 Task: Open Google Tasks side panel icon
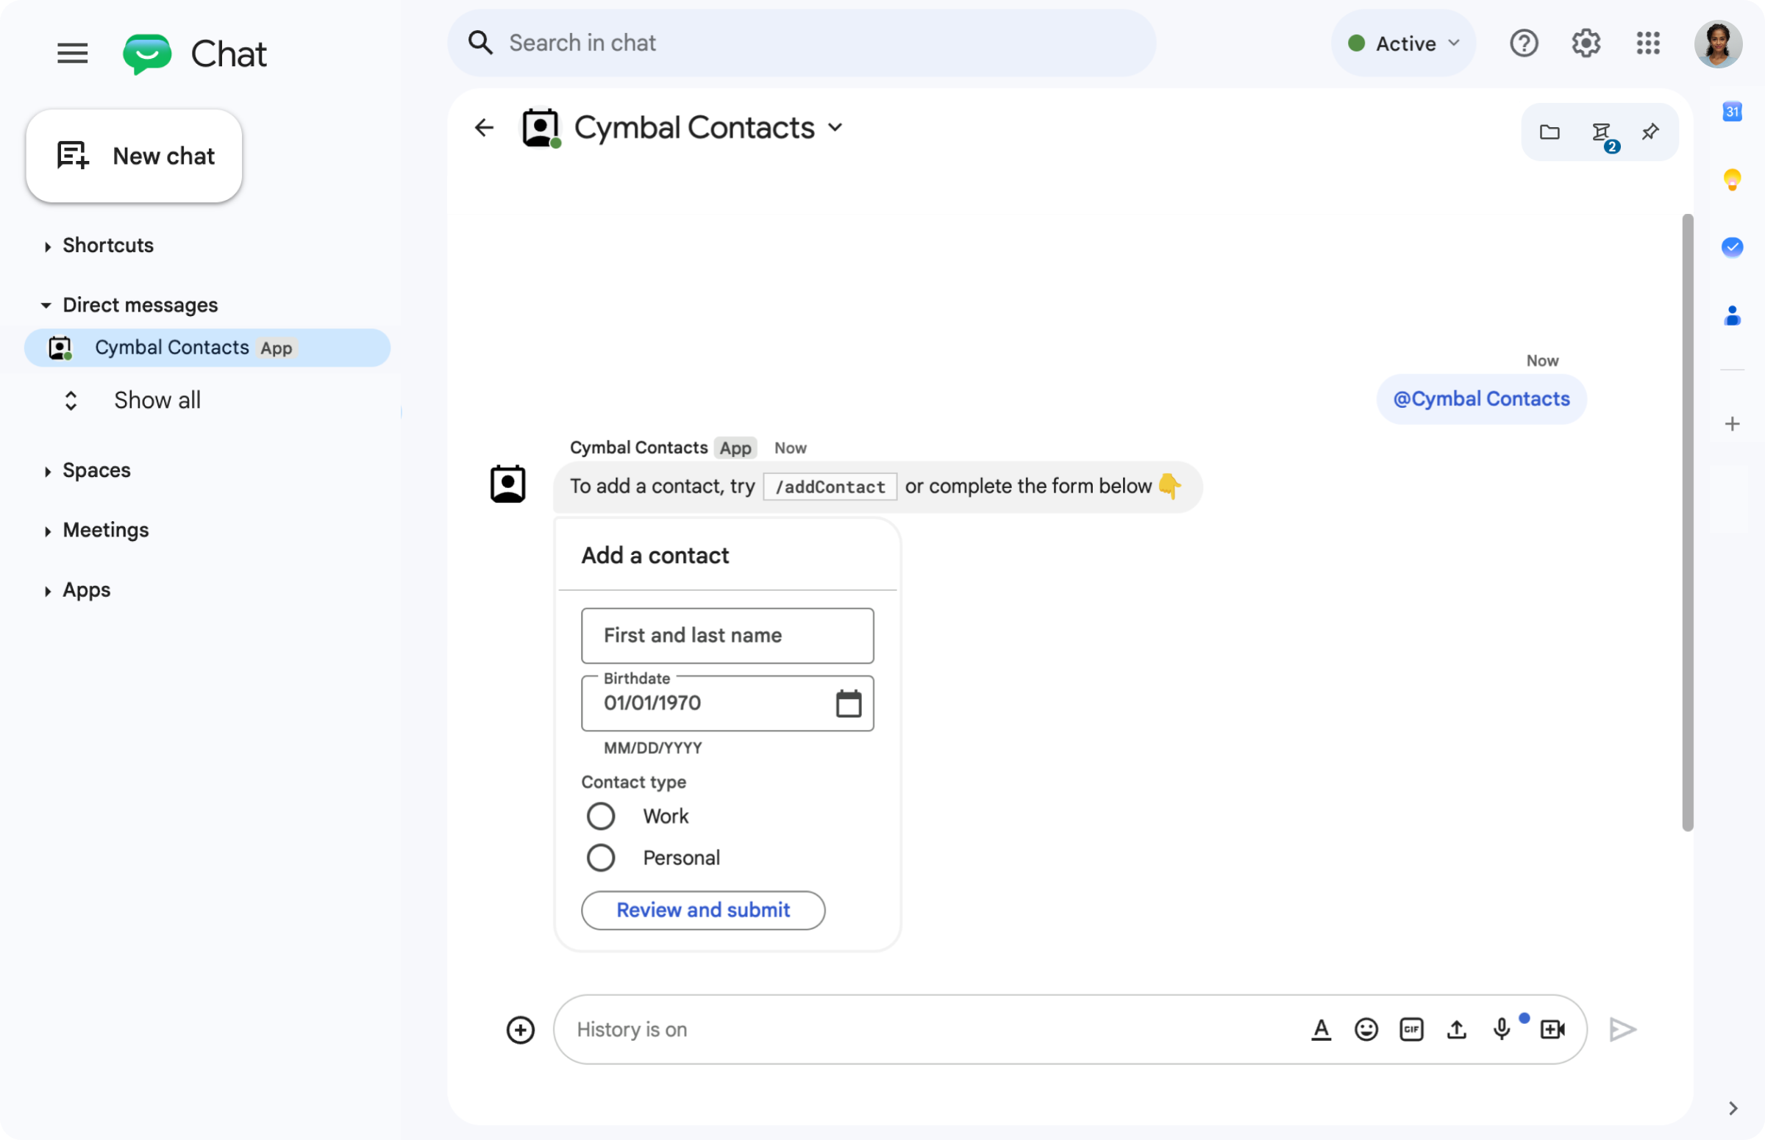(x=1732, y=247)
